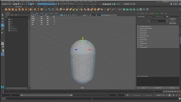Image resolution: width=181 pixels, height=102 pixels.
Task: Open the Mesh Tools menu
Action: (44, 1)
